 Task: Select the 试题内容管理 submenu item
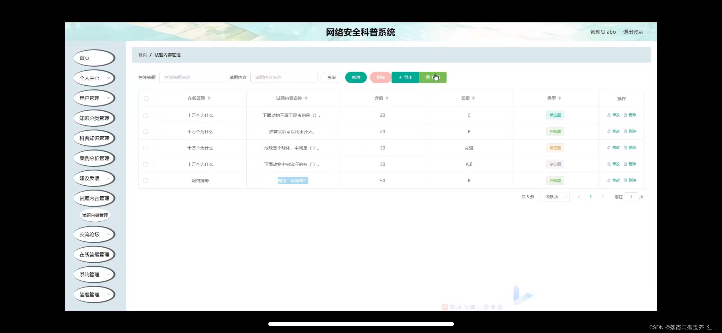[95, 215]
